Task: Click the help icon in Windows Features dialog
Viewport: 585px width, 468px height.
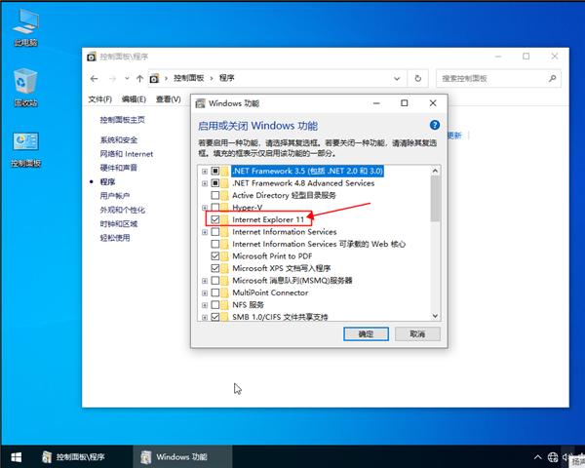Action: pyautogui.click(x=434, y=125)
